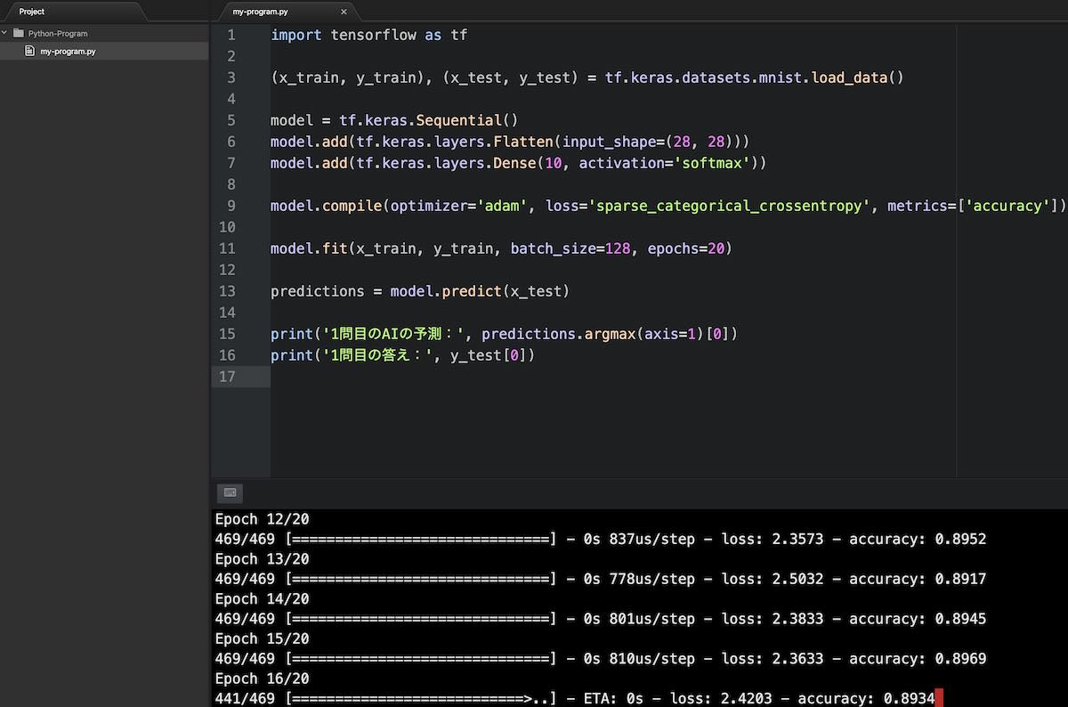Click line number 11 in the gutter
1068x707 pixels.
[226, 248]
